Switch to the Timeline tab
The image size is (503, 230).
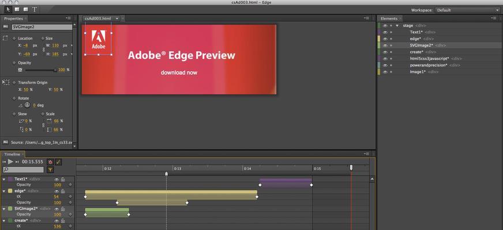point(12,154)
